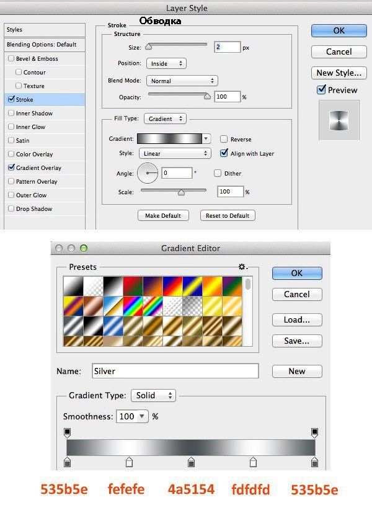Select the rightmost 535b5e color stop

click(315, 462)
